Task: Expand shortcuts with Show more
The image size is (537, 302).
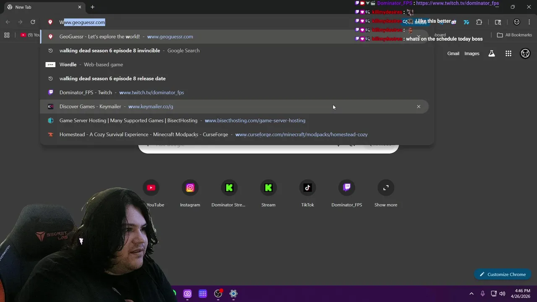Action: 386,193
